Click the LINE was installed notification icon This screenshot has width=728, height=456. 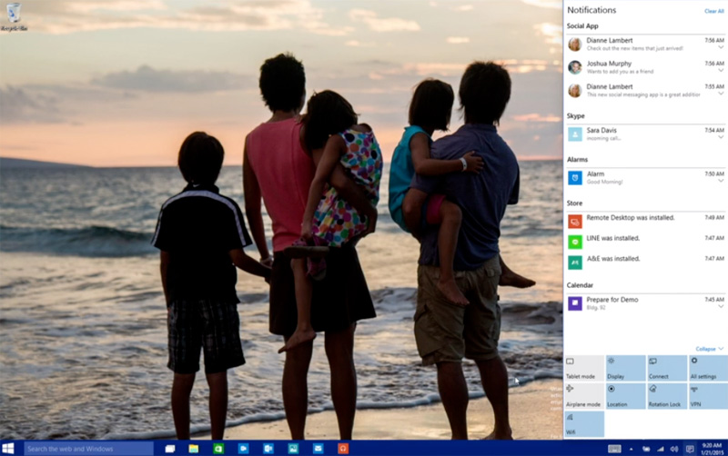(575, 242)
